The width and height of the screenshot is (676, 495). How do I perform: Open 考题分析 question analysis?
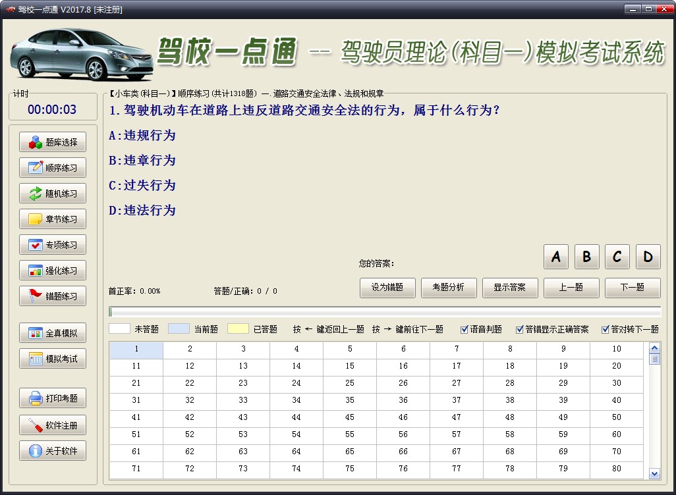tap(449, 288)
